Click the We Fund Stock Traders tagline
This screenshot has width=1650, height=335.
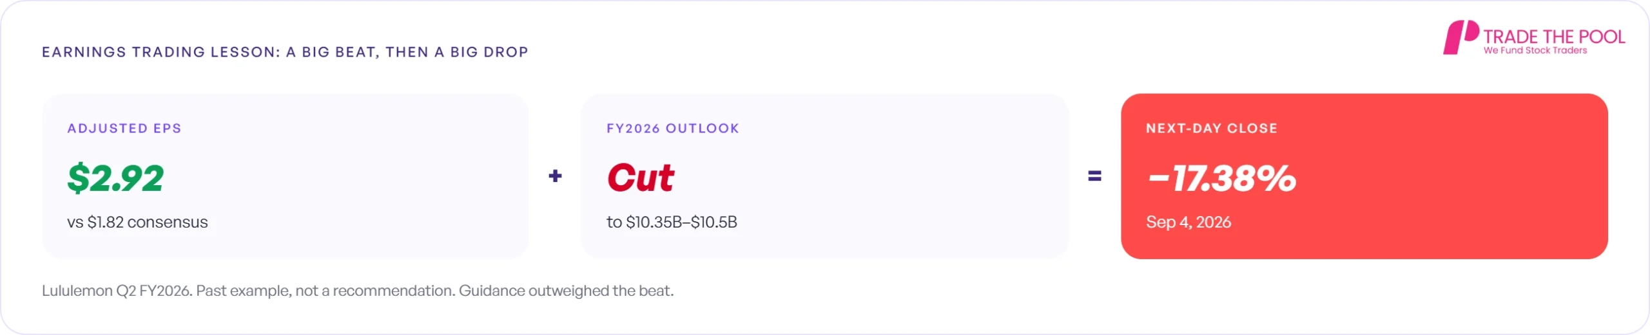click(x=1535, y=50)
